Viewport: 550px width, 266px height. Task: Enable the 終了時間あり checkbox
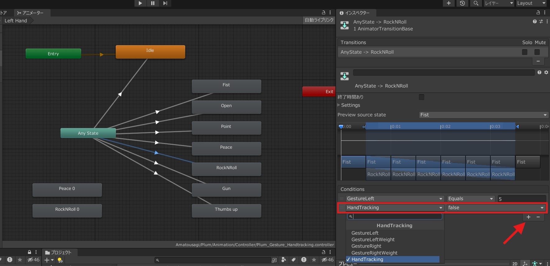point(421,97)
